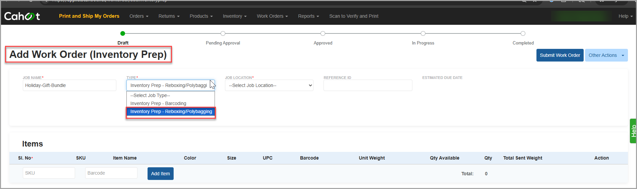The width and height of the screenshot is (637, 189).
Task: Open the green Help side tab
Action: [633, 131]
